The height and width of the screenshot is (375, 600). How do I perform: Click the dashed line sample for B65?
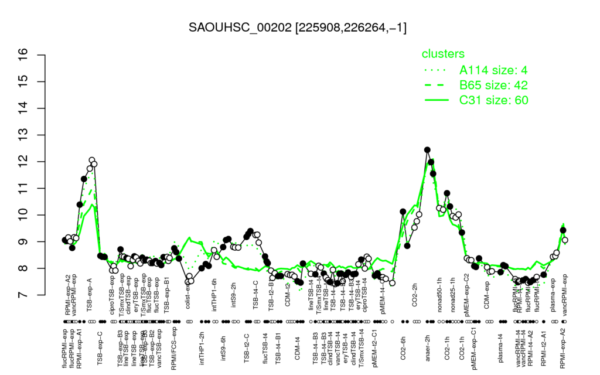pyautogui.click(x=436, y=86)
